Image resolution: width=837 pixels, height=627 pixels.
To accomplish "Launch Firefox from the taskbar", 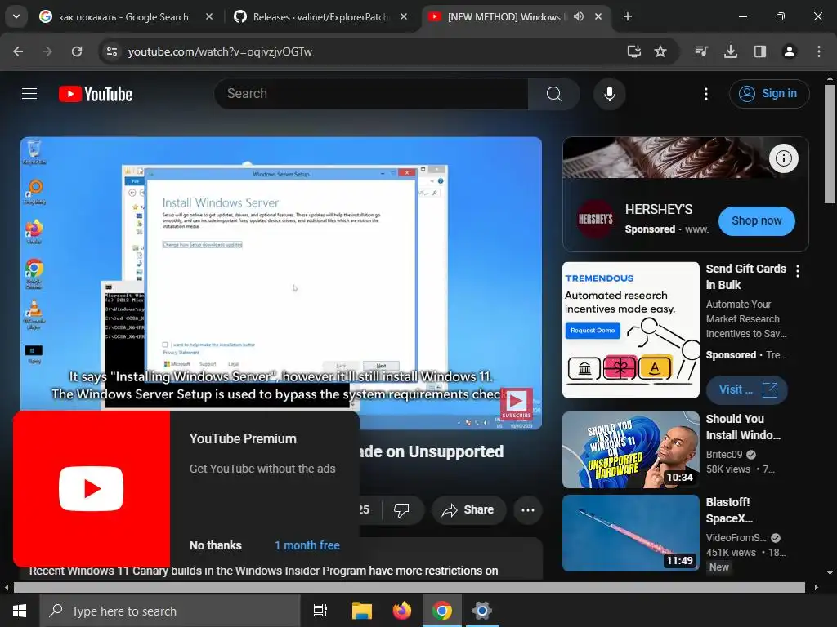I will [402, 611].
